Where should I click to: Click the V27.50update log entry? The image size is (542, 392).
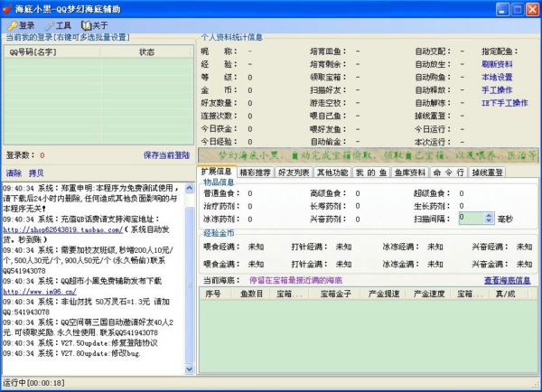click(80, 343)
